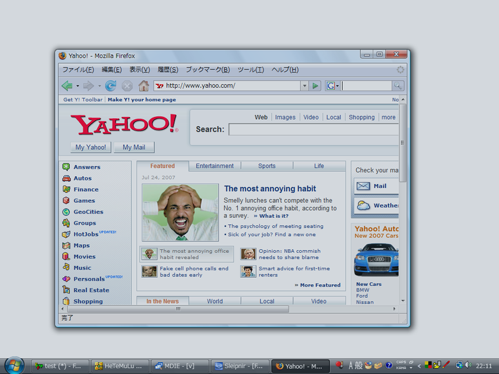Click 'Make Y! your home page' link
The height and width of the screenshot is (374, 499).
coord(142,99)
